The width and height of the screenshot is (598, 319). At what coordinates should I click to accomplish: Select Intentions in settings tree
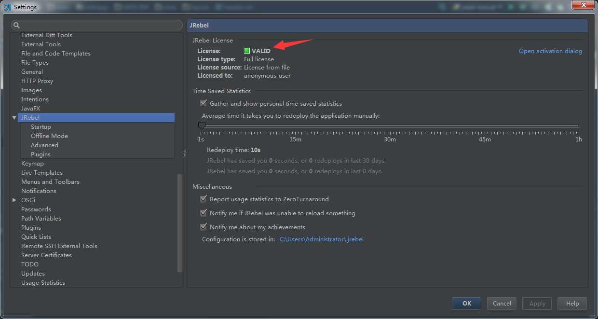35,99
